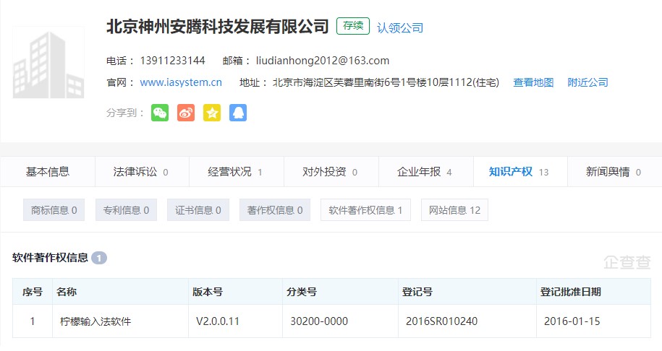This screenshot has height=351, width=662.
Task: Show 网站信息 12 section
Action: (454, 210)
